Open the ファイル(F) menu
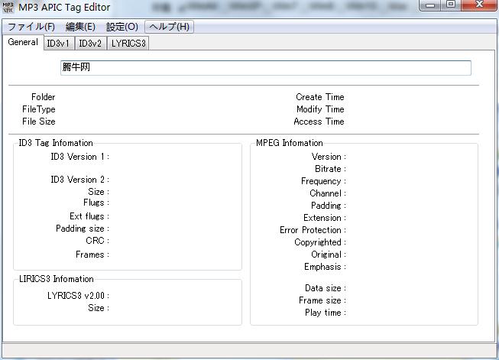The image size is (499, 360). click(31, 27)
